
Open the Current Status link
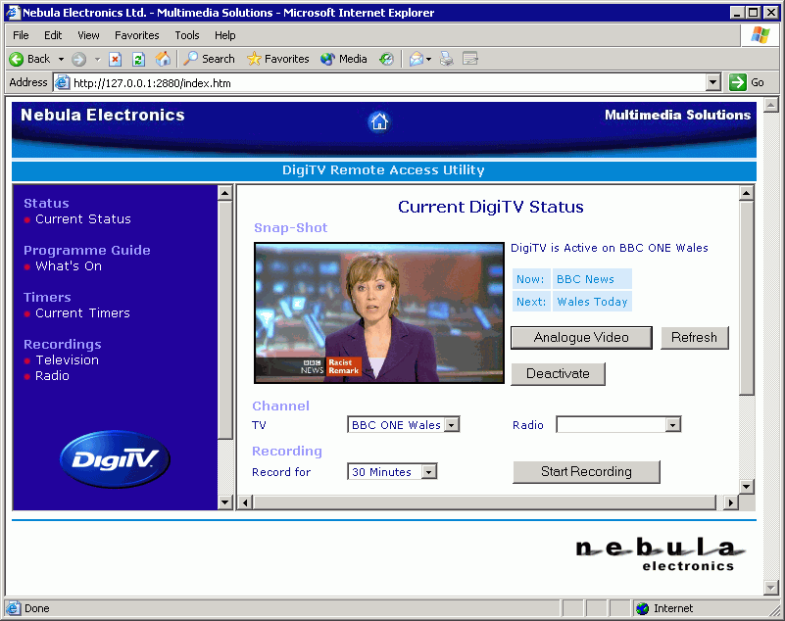[x=83, y=219]
